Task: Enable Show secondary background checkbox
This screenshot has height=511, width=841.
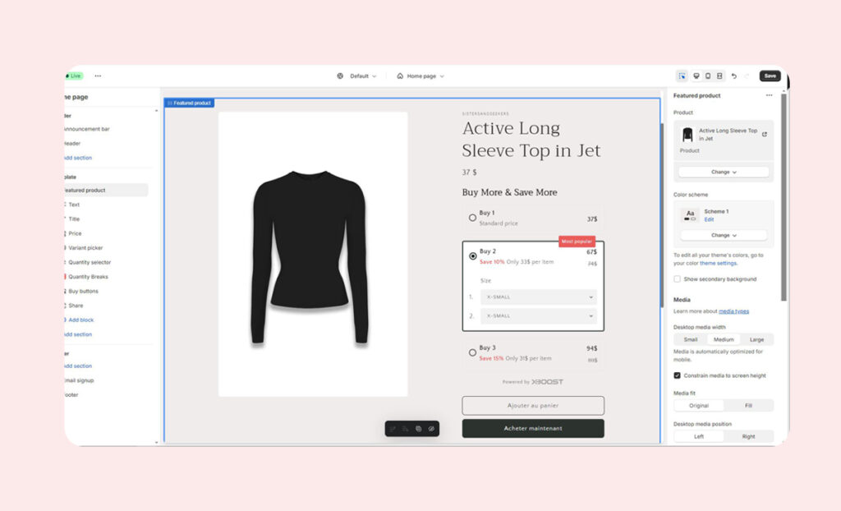Action: (677, 279)
